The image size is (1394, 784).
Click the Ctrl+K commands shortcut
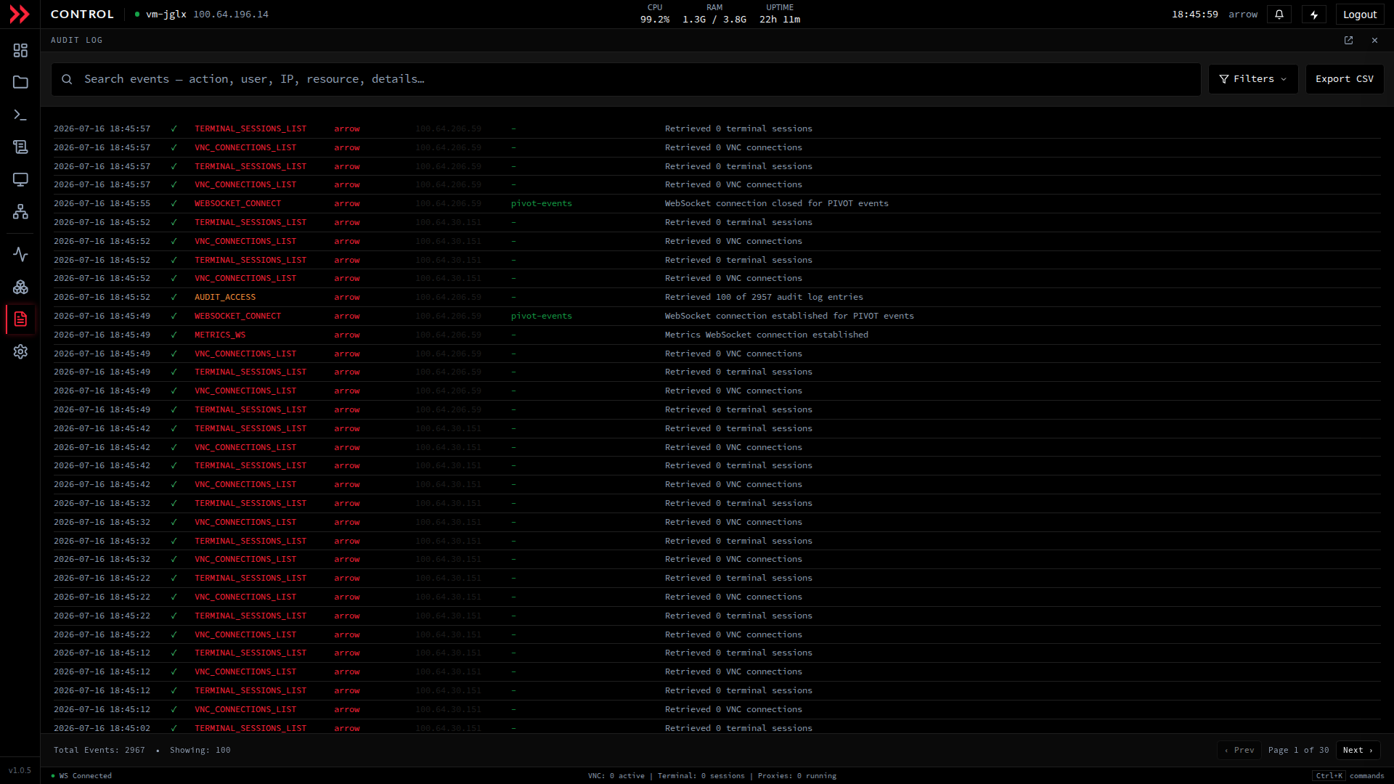pos(1349,775)
